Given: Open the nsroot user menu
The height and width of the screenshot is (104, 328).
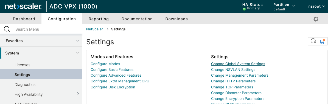Looking at the screenshot, I should click(316, 7).
